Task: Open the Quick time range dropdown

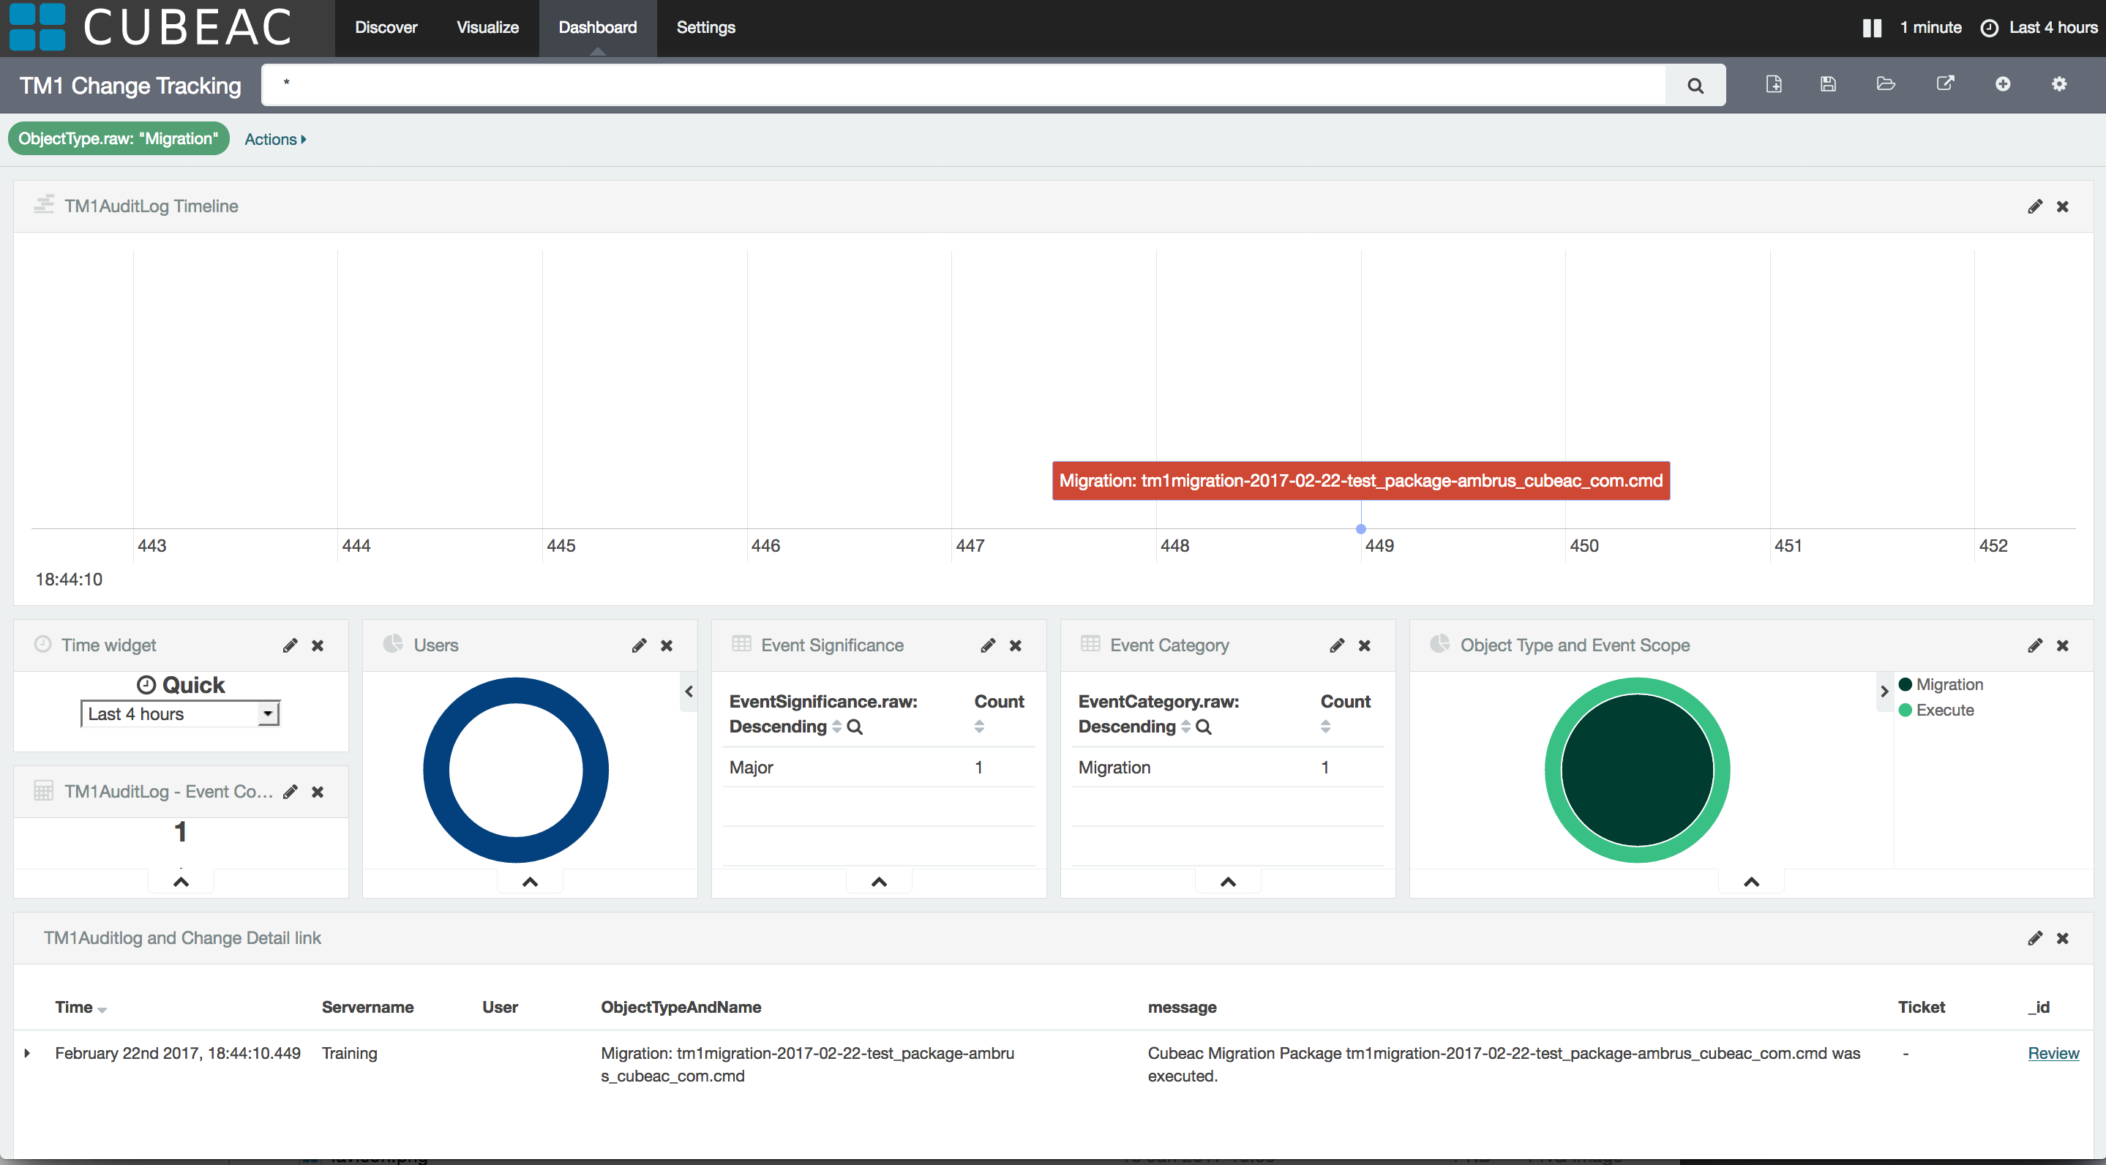Action: [x=180, y=713]
